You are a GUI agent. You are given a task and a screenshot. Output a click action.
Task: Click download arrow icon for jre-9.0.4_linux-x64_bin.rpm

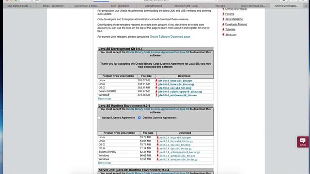click(157, 137)
